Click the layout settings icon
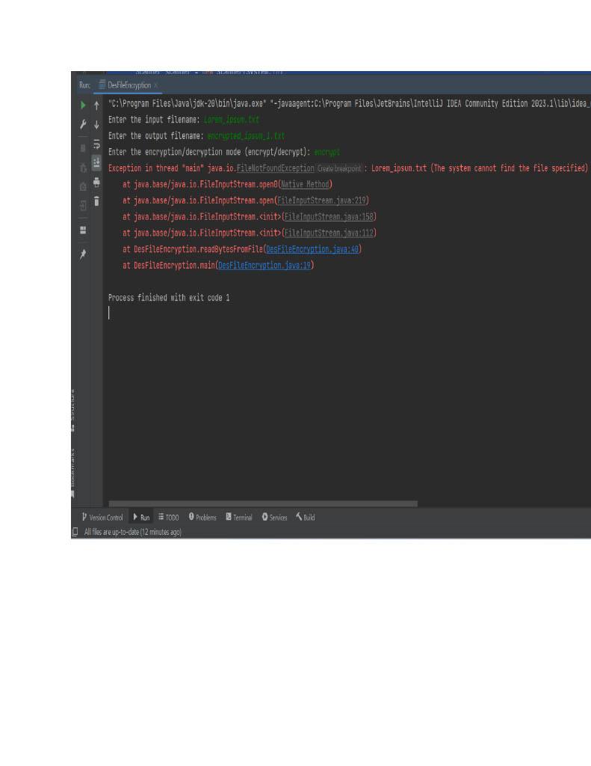 click(83, 230)
